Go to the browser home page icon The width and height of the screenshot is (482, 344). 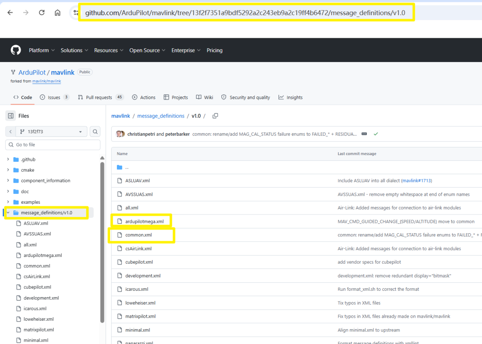pyautogui.click(x=58, y=13)
